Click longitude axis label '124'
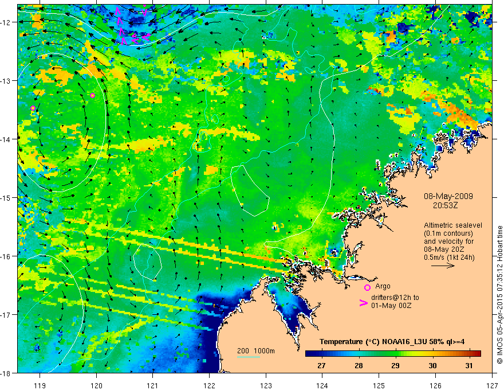The width and height of the screenshot is (504, 390). tap(322, 385)
